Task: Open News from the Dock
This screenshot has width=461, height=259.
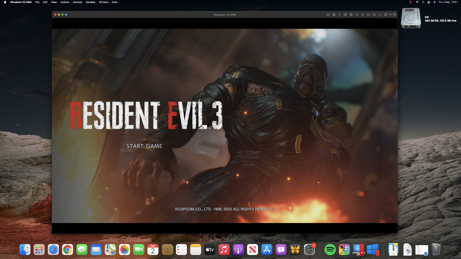Action: click(252, 249)
